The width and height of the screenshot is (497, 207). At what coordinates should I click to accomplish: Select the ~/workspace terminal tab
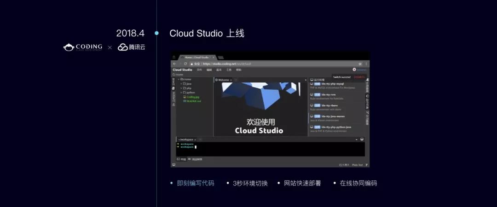point(185,139)
